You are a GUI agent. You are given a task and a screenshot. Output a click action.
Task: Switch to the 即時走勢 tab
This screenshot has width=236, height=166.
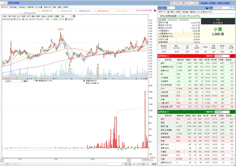[13, 7]
